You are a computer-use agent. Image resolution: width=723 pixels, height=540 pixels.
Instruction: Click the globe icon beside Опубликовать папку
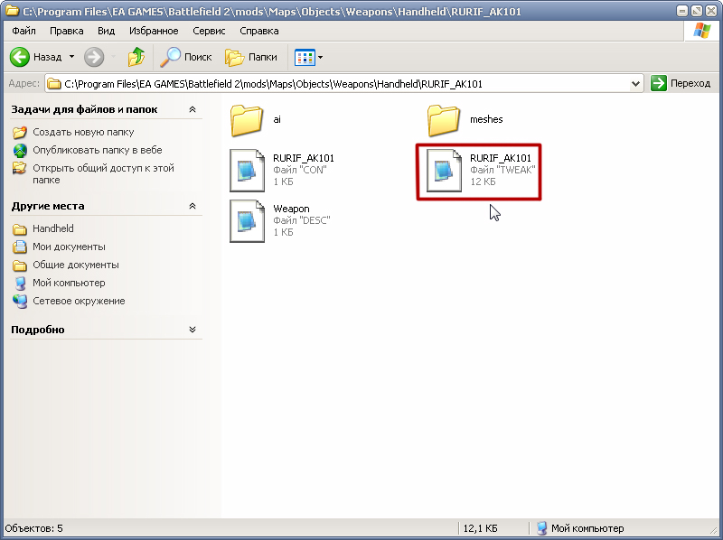(20, 151)
